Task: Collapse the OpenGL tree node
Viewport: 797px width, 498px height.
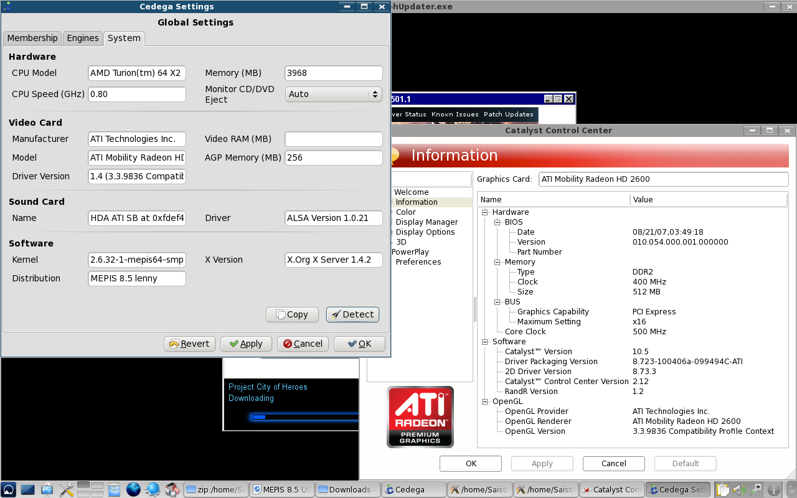Action: click(x=485, y=402)
